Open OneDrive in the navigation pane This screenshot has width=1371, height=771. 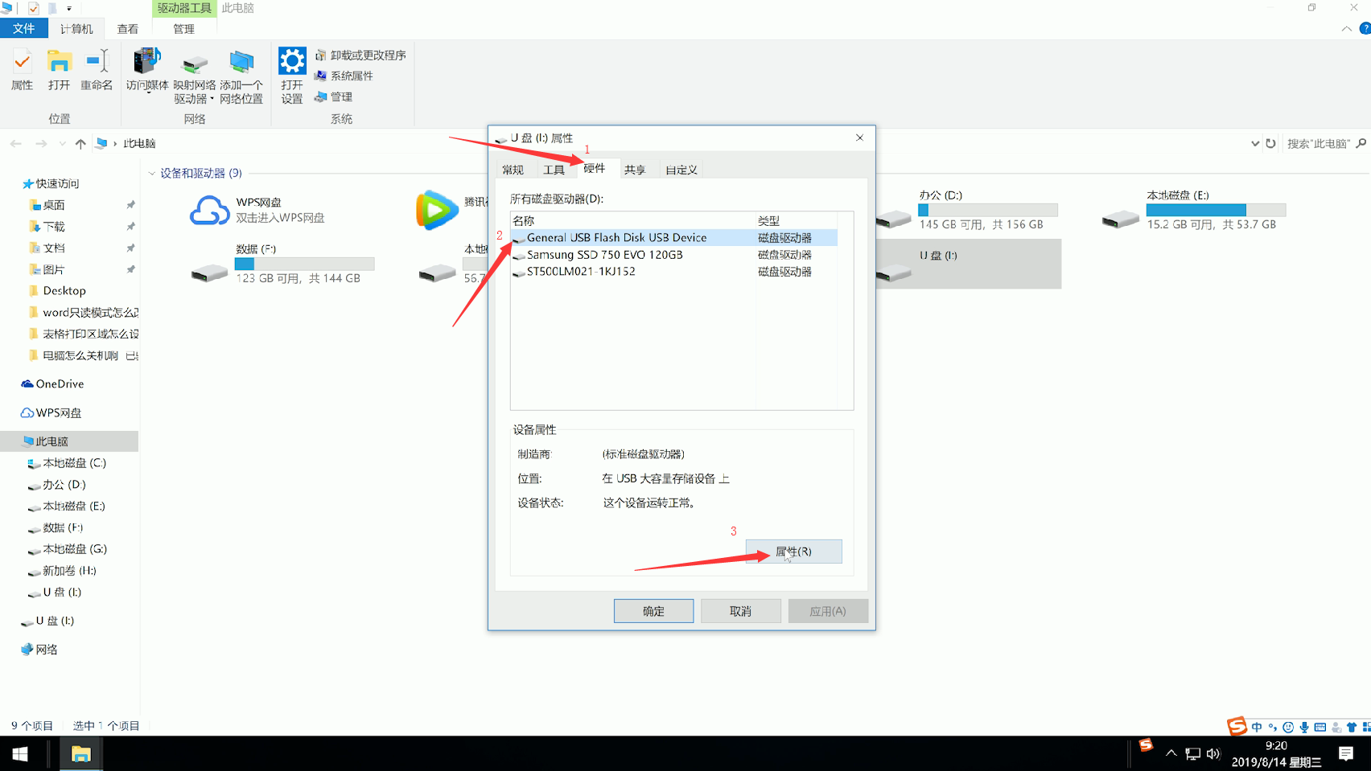tap(53, 383)
